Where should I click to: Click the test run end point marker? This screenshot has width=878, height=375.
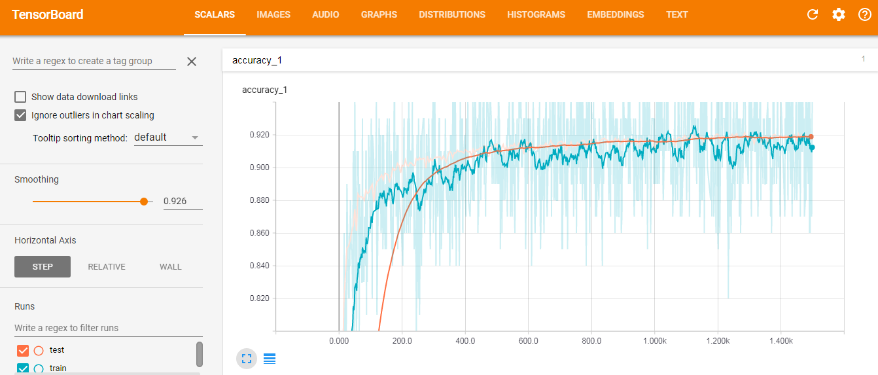tap(811, 137)
